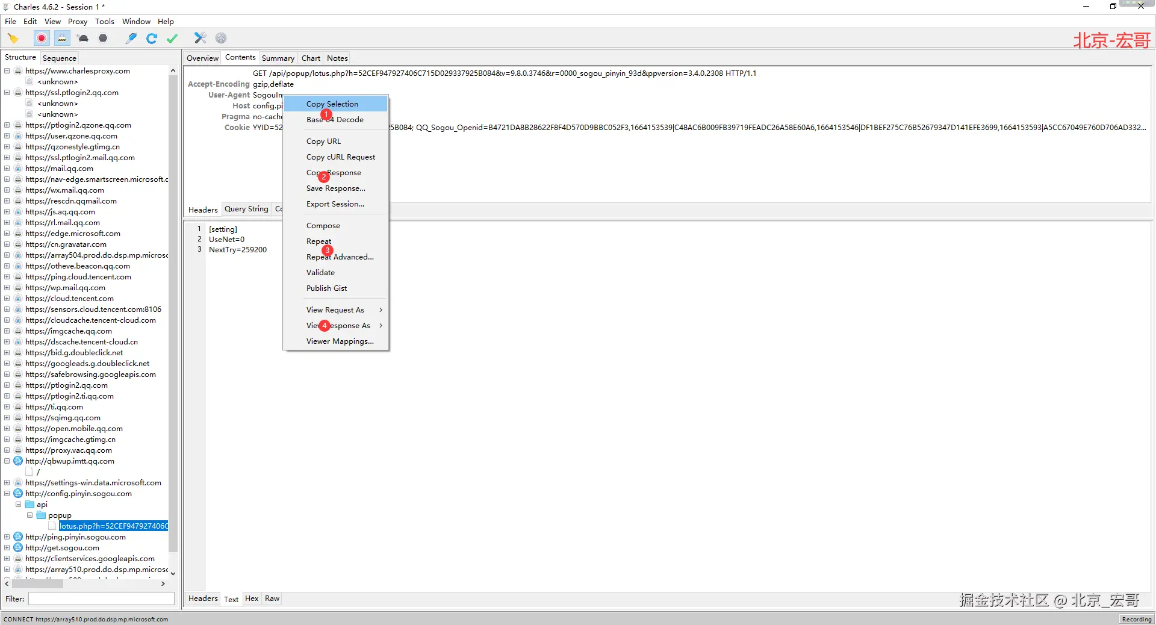
Task: Open the Chart tab
Action: click(311, 58)
